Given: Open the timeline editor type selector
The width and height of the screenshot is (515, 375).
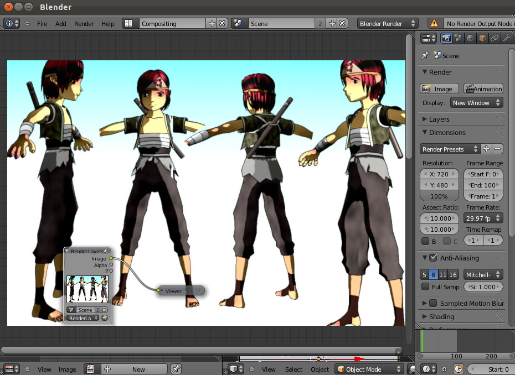Looking at the screenshot, I should [429, 369].
